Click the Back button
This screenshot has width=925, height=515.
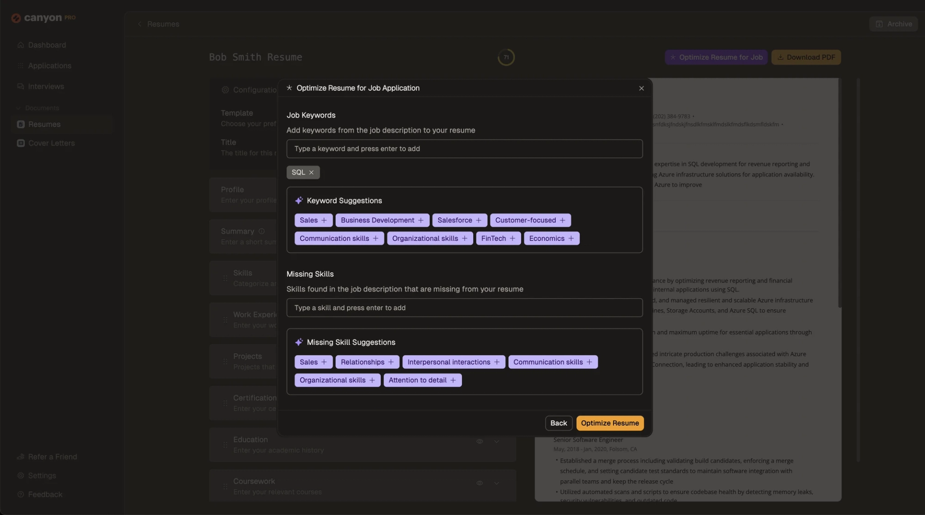[559, 423]
